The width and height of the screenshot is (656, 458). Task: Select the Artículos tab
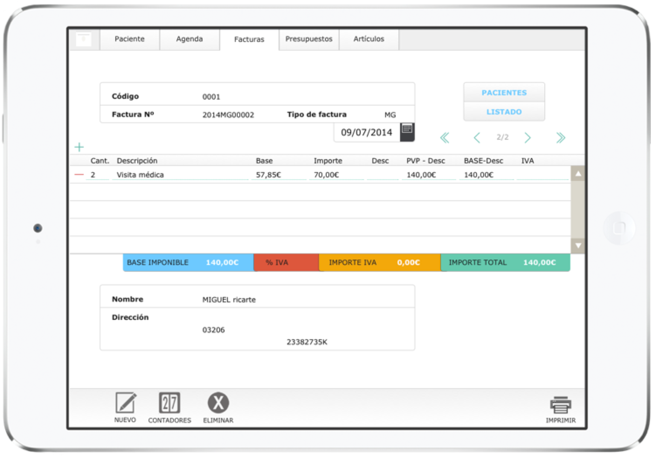point(369,39)
